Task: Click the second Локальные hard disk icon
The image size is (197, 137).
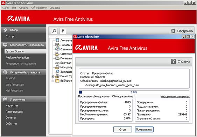Action: (57, 45)
